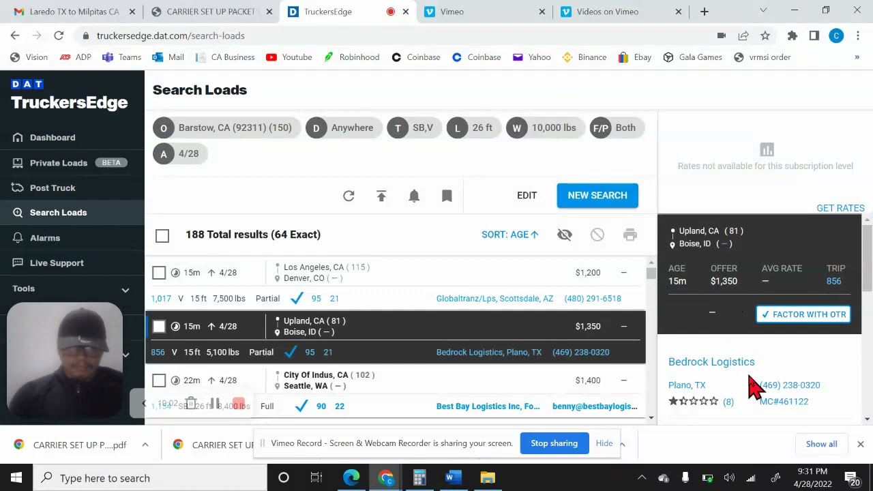
Task: Switch to the Vimeo browser tab
Action: [484, 12]
